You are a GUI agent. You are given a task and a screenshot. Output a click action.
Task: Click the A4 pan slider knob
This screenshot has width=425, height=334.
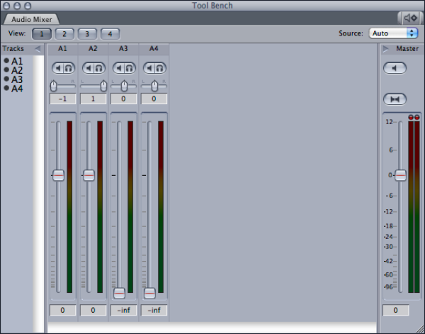pyautogui.click(x=154, y=86)
